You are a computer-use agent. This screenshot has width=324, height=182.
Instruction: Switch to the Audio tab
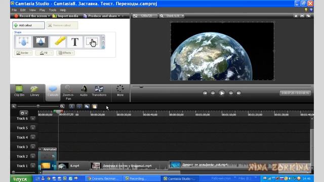[x=84, y=91]
